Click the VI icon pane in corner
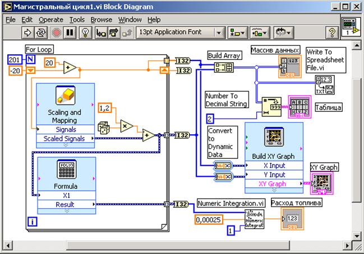Screen dimensions: 364x254 351,27
